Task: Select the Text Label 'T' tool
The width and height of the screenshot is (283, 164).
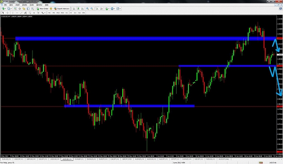Action: click(x=38, y=13)
